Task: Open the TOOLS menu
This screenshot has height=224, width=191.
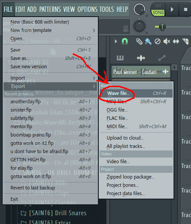Action: (x=107, y=10)
